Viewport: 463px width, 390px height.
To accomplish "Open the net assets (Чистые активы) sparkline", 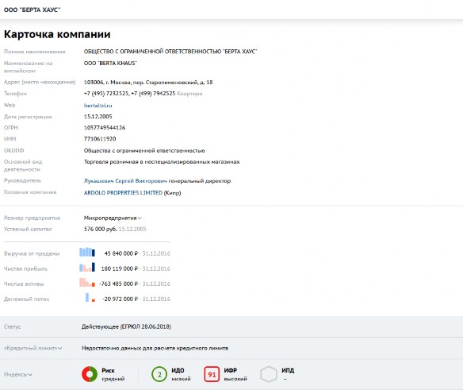I will coord(87,282).
